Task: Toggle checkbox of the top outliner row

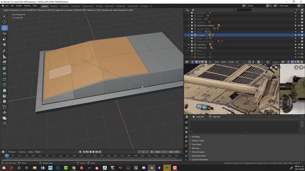Action: coord(192,13)
